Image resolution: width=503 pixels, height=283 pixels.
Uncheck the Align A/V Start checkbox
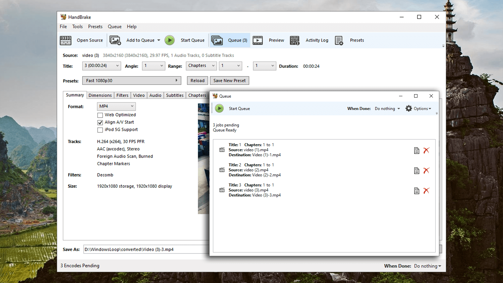click(100, 122)
